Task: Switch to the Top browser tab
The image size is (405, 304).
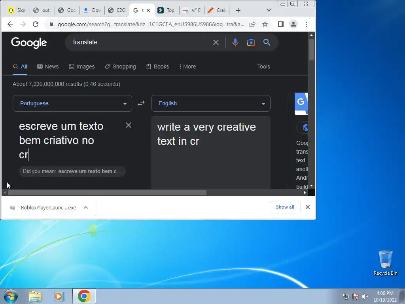Action: (x=167, y=10)
